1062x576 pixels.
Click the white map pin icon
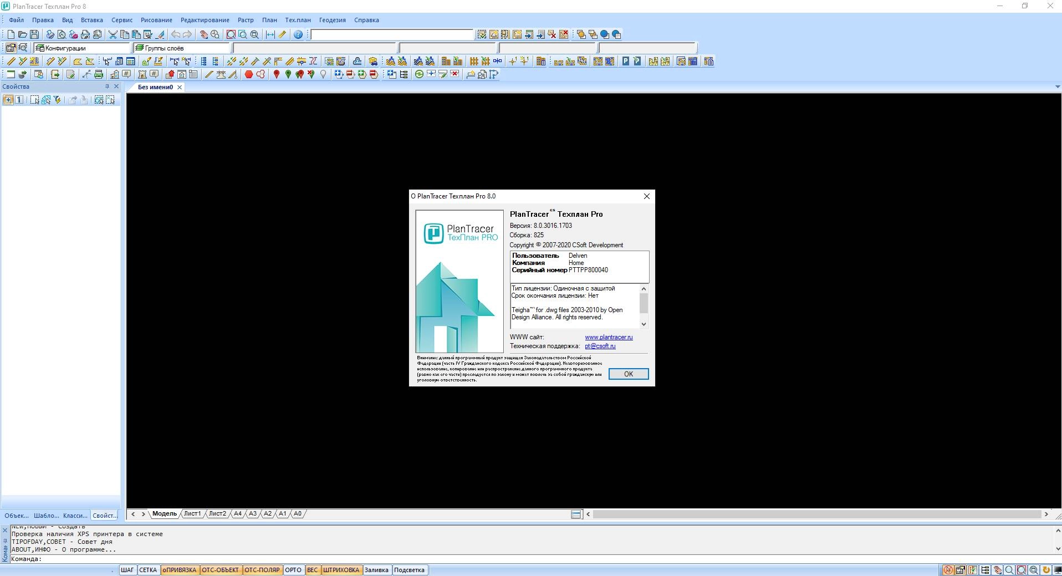coord(323,74)
